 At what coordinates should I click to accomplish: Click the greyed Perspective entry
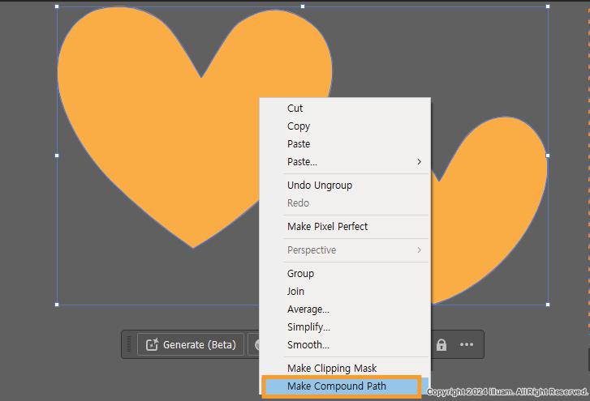[x=345, y=250]
